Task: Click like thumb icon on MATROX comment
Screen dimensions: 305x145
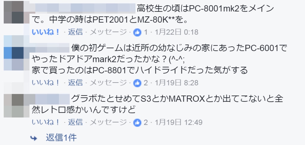Action: [137, 122]
